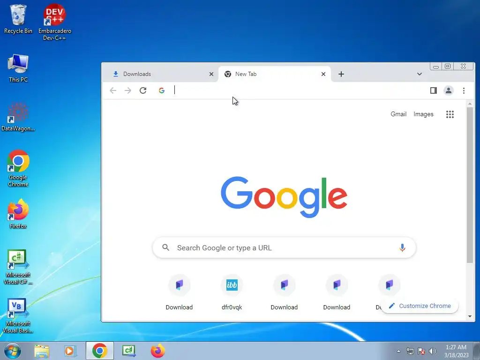Close the Downloads tab
The image size is (480, 360).
point(211,74)
